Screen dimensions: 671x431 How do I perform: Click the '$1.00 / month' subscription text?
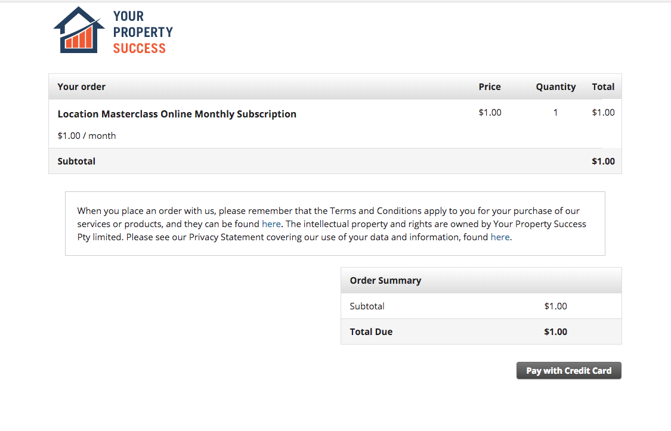tap(86, 136)
